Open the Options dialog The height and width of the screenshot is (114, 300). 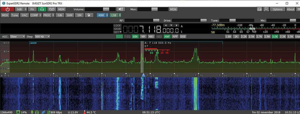tap(277, 9)
